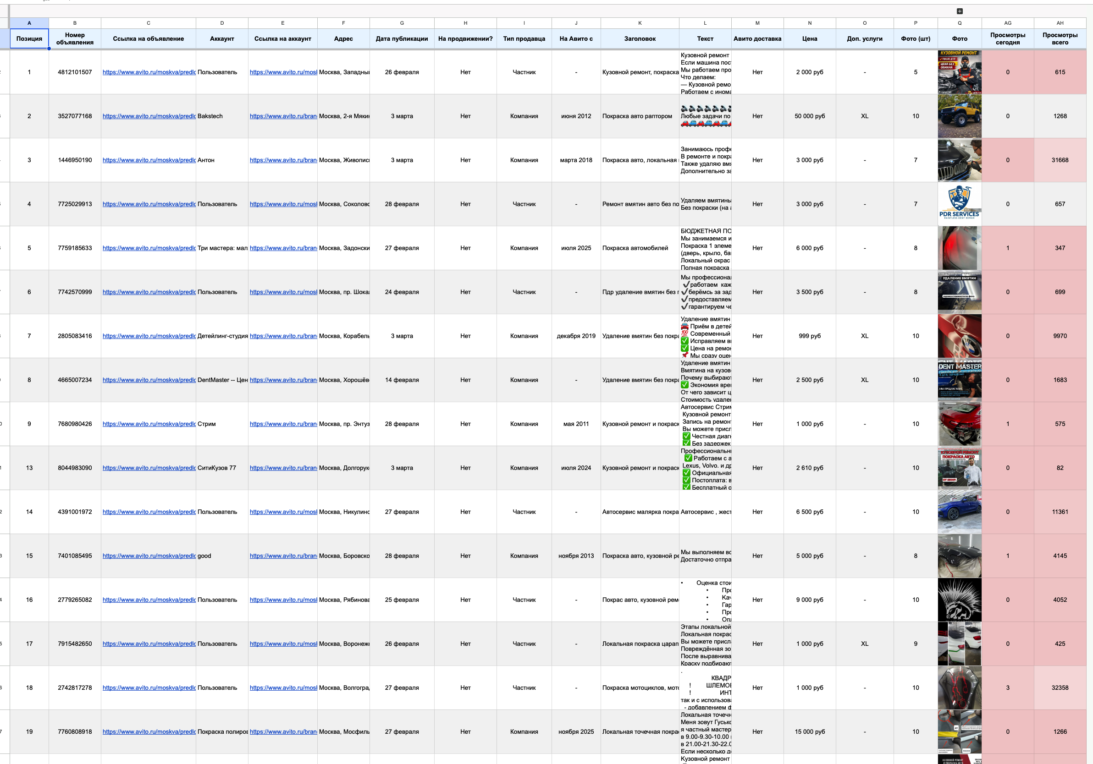Select column A header
1093x764 pixels.
(29, 23)
